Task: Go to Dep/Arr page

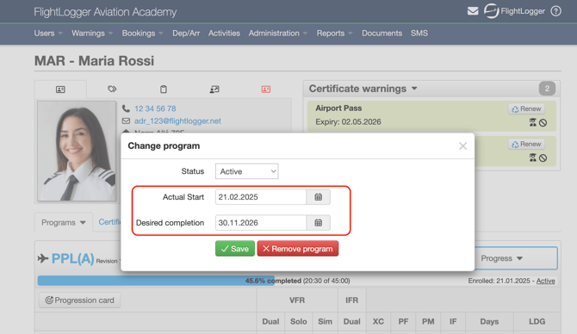Action: [186, 33]
